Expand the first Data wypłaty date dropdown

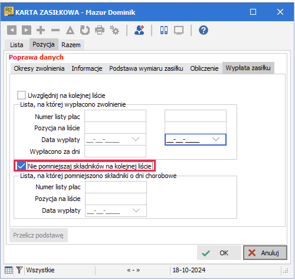point(136,139)
